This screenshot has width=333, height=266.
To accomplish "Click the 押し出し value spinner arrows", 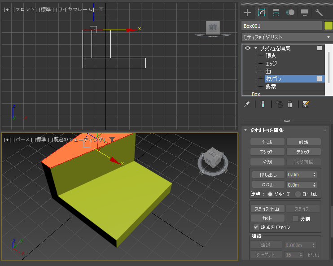I will pos(315,174).
